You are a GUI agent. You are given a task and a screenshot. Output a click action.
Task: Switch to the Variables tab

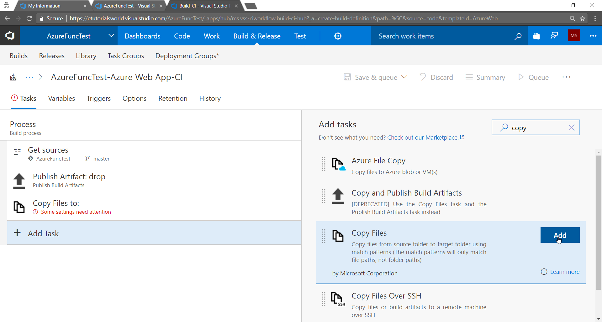pos(61,98)
